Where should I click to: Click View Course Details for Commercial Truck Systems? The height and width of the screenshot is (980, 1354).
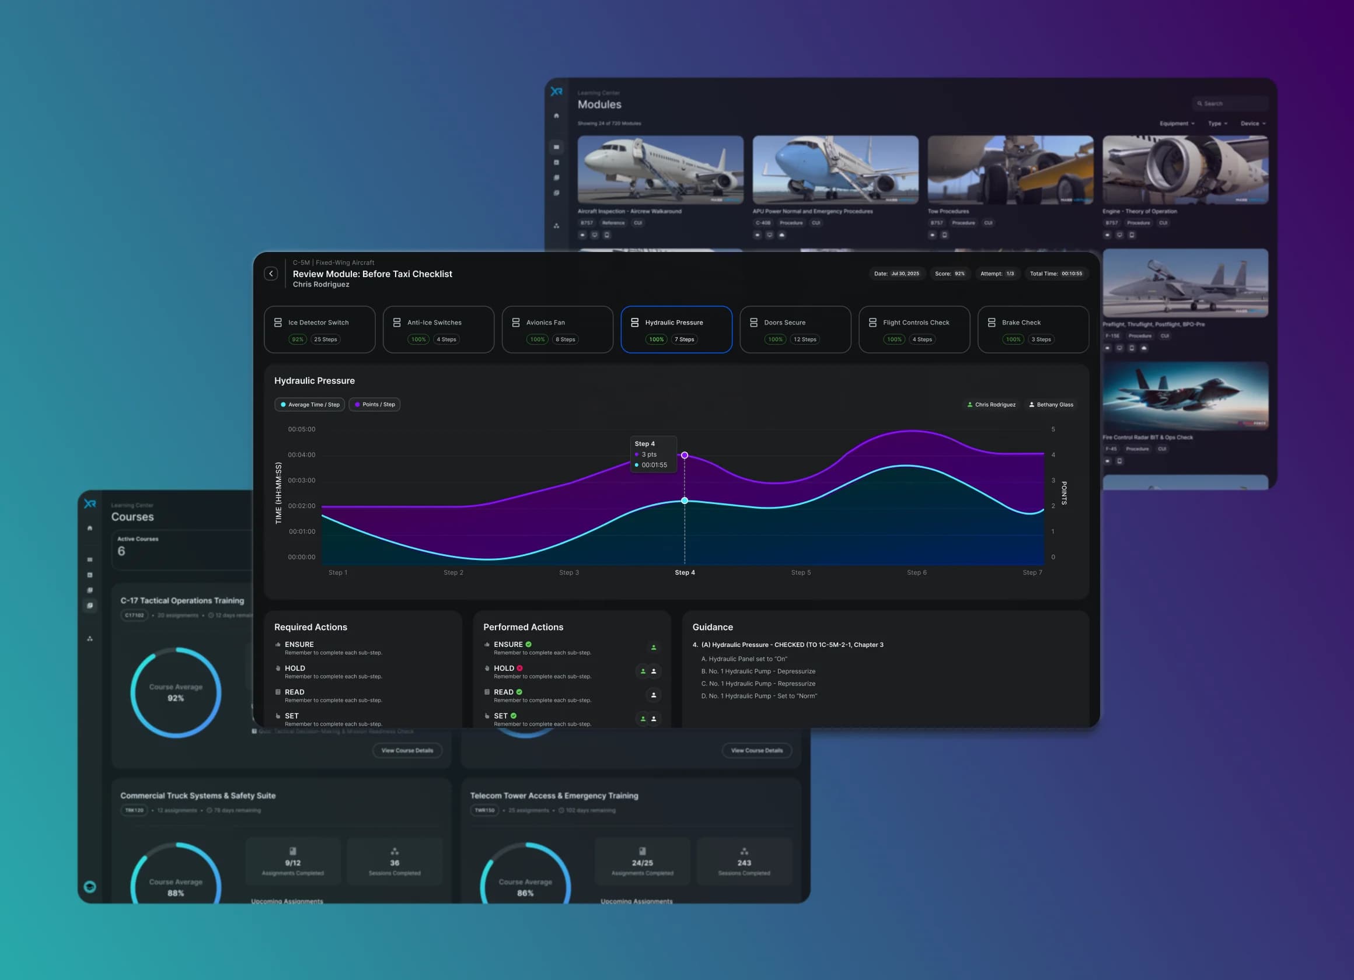(x=407, y=750)
